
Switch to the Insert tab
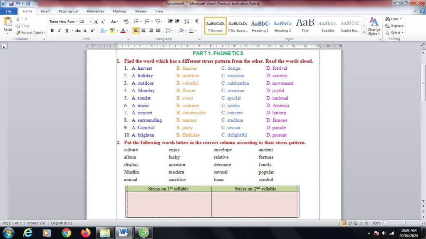(x=45, y=11)
